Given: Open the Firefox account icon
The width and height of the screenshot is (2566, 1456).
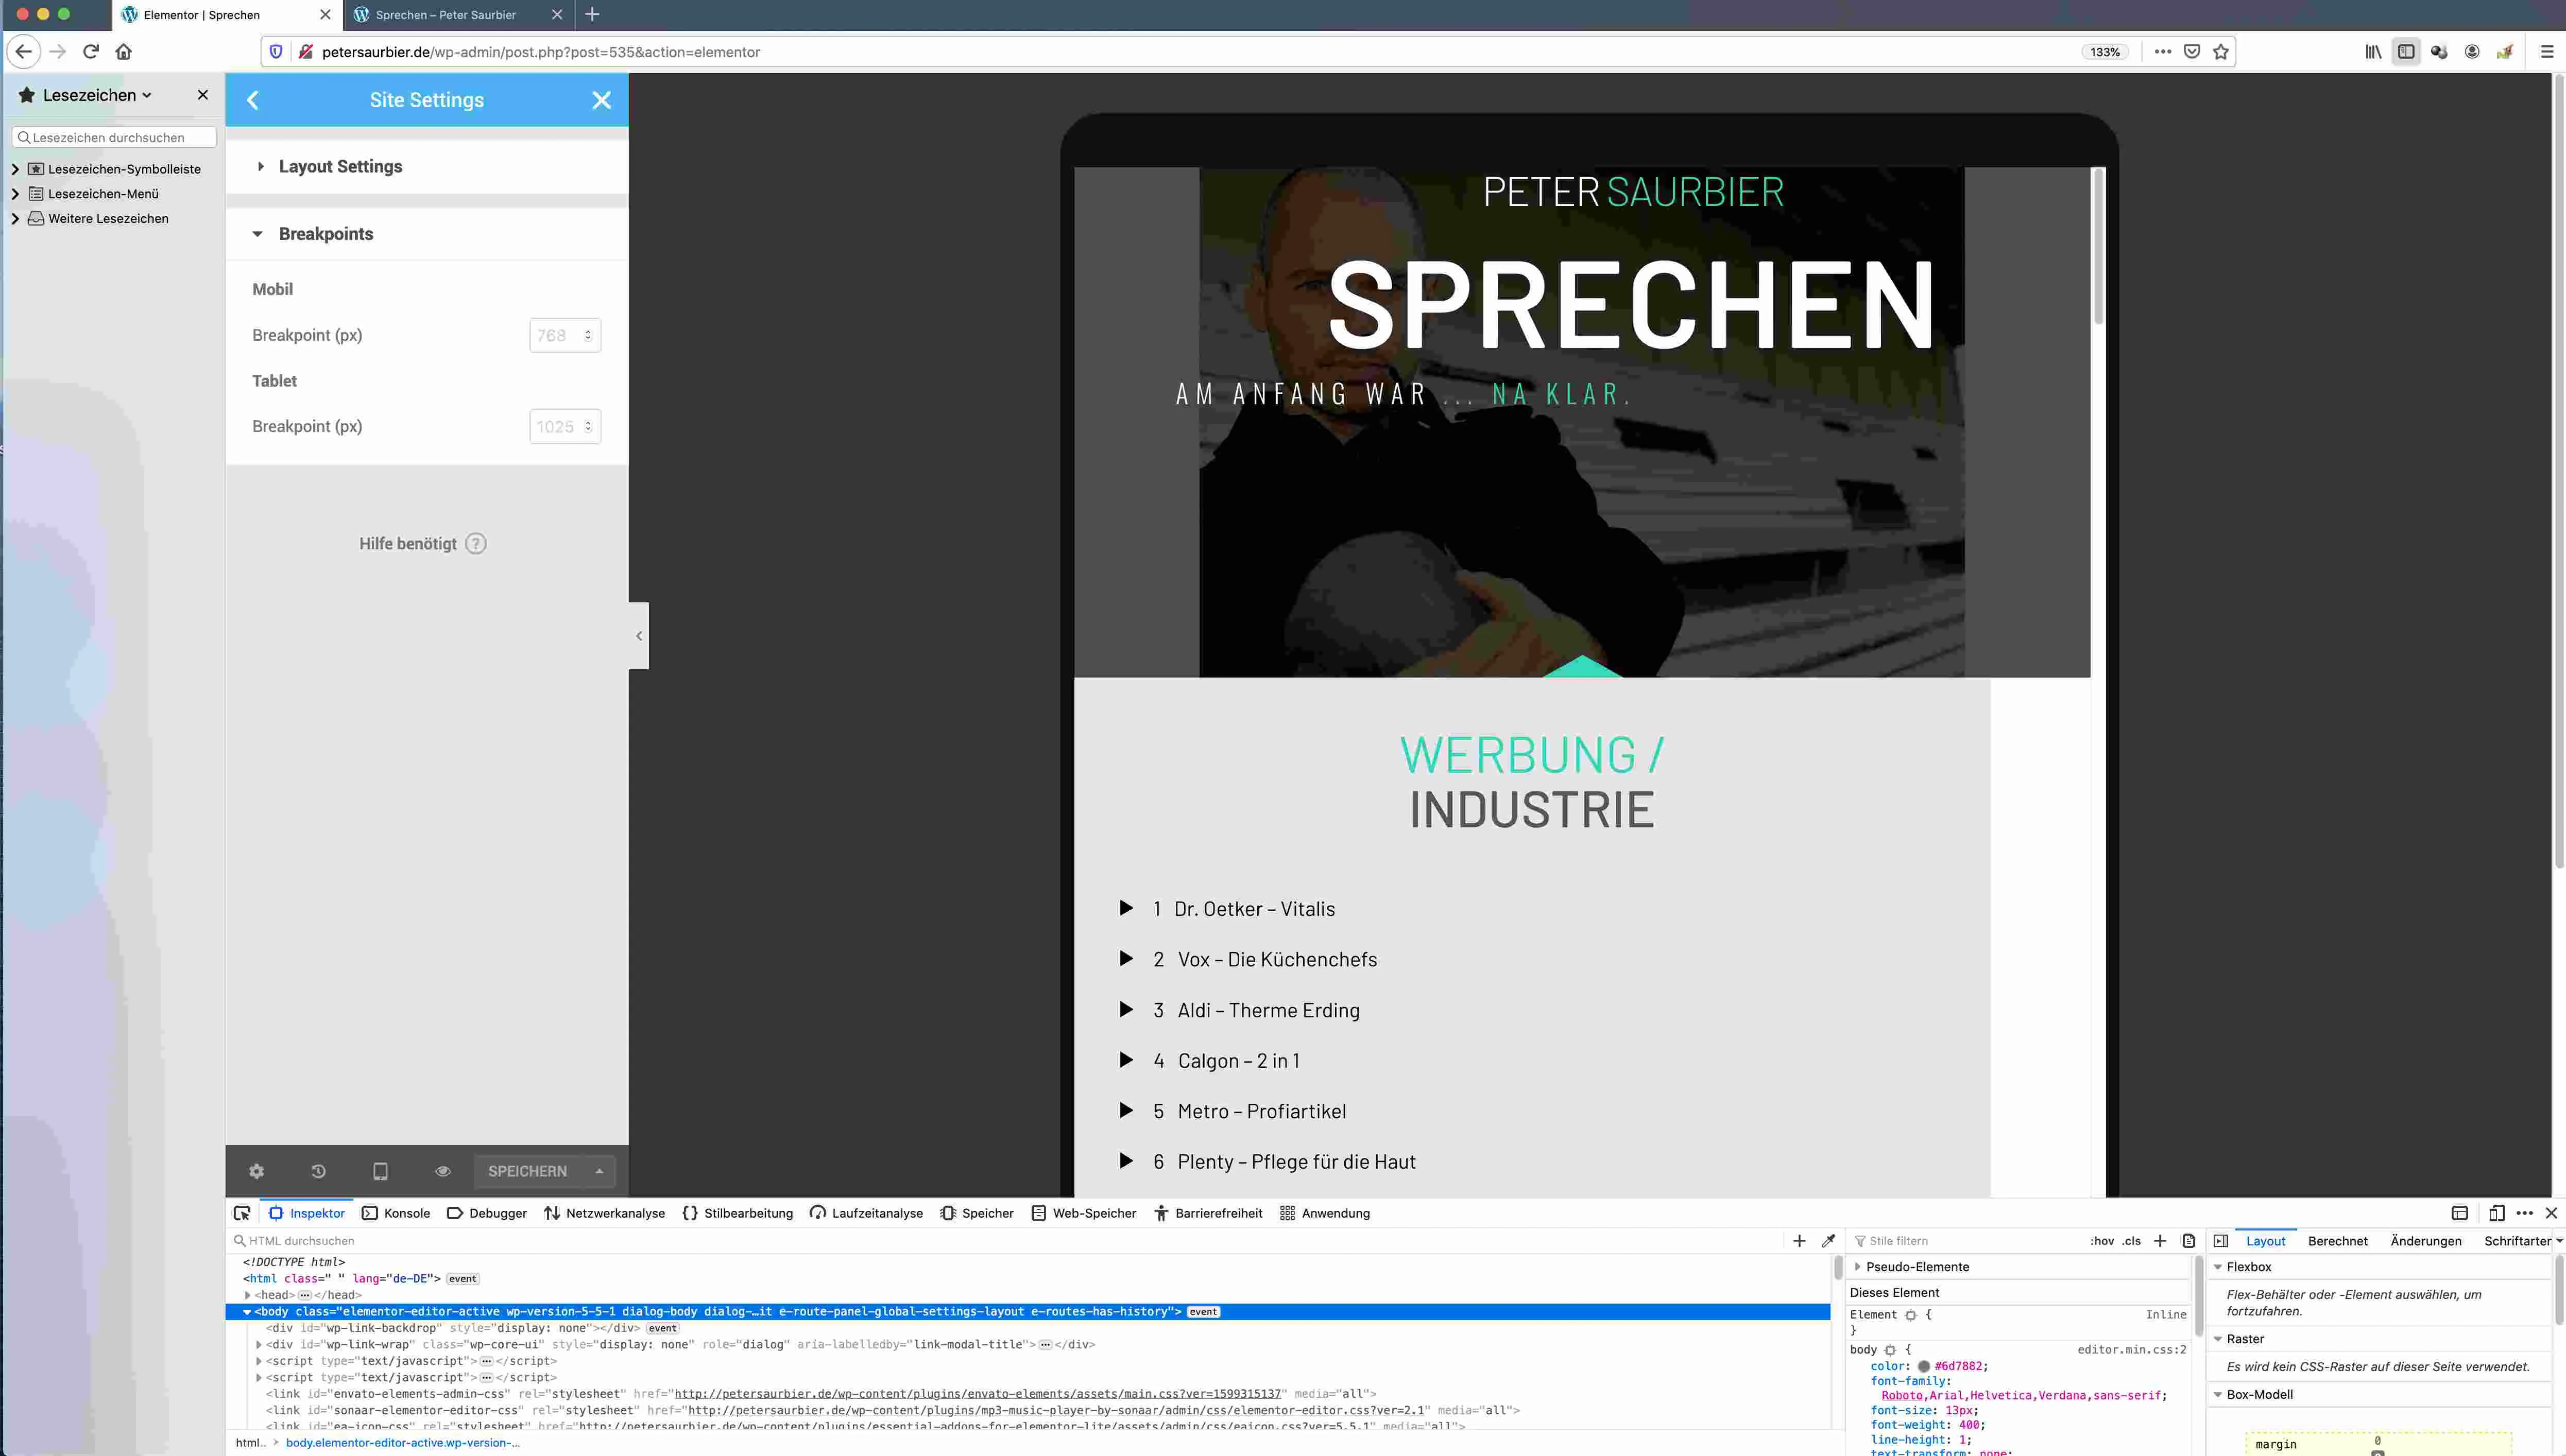Looking at the screenshot, I should 2472,52.
